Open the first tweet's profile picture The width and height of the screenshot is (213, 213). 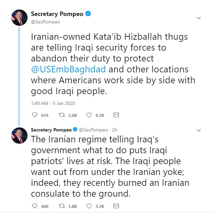point(19,18)
